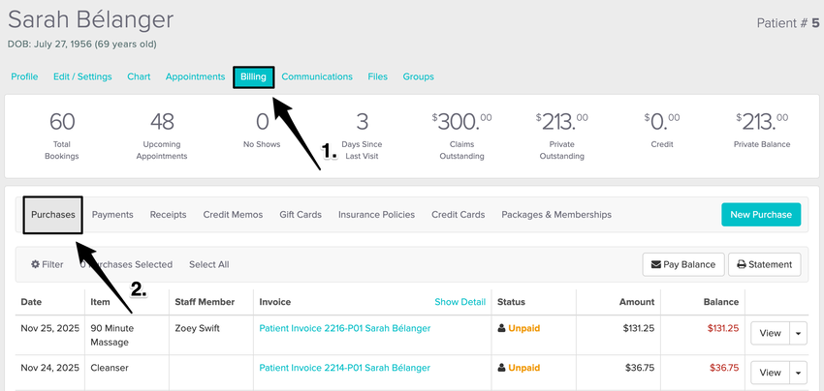The image size is (824, 391).
Task: Open the Gift Cards sub-tab
Action: pos(301,215)
